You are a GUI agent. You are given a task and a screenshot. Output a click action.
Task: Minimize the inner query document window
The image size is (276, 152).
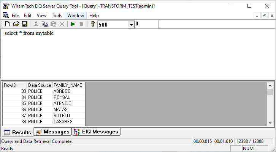pos(257,16)
